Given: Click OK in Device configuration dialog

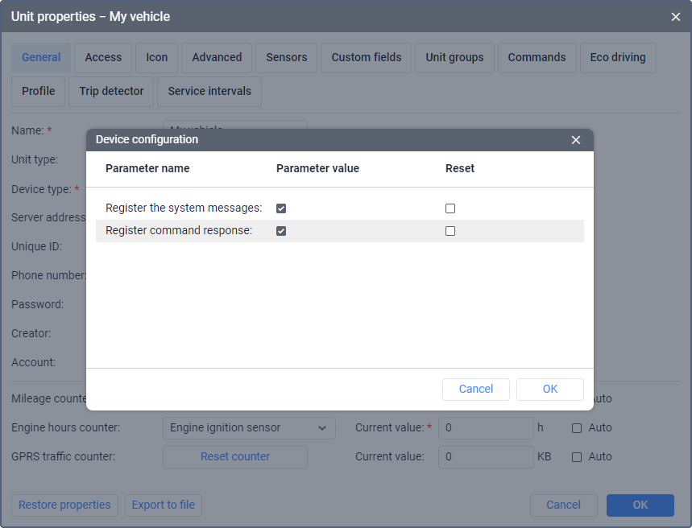Looking at the screenshot, I should click(550, 390).
